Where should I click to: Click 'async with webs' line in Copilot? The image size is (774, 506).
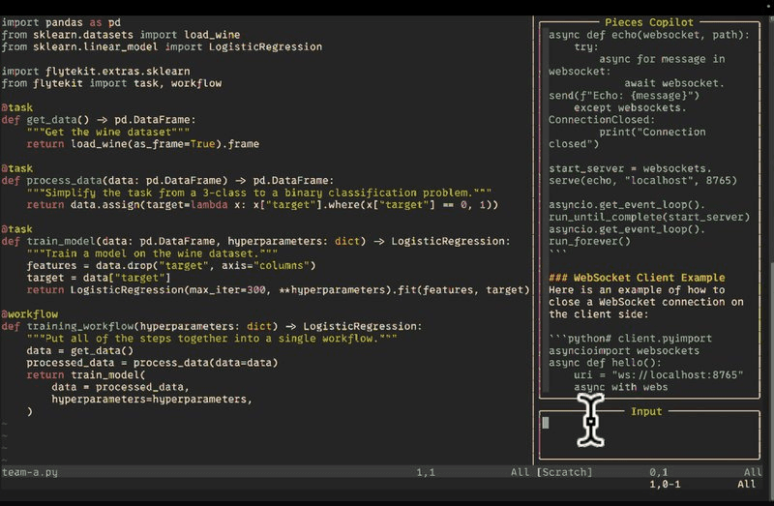(620, 387)
